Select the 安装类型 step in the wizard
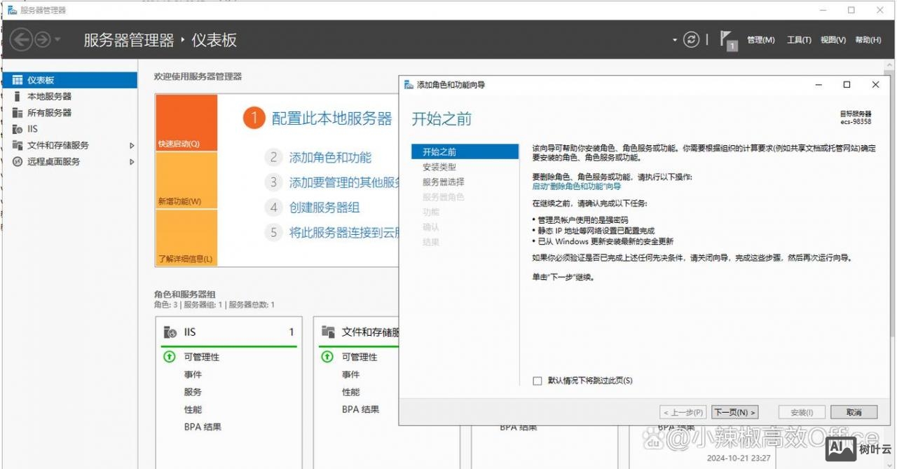This screenshot has width=897, height=469. tap(440, 168)
